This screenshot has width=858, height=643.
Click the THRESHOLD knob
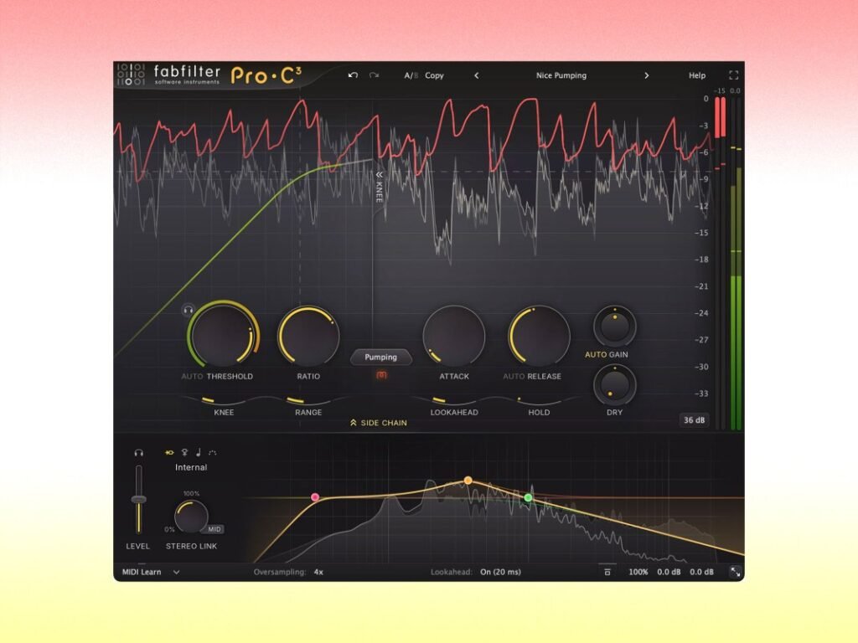click(x=223, y=335)
